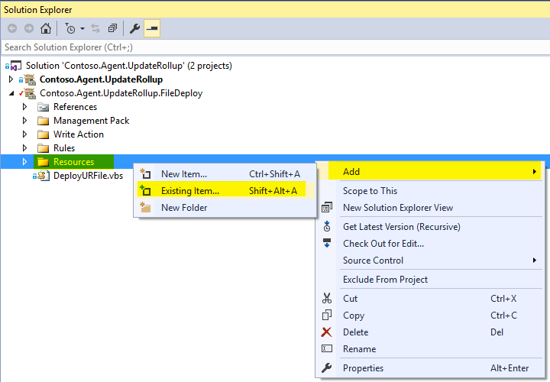Expand the Rules folder
This screenshot has width=550, height=382.
click(x=24, y=147)
